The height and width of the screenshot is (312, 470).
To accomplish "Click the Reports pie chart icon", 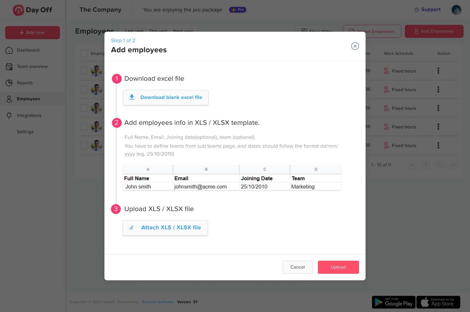I will (9, 83).
